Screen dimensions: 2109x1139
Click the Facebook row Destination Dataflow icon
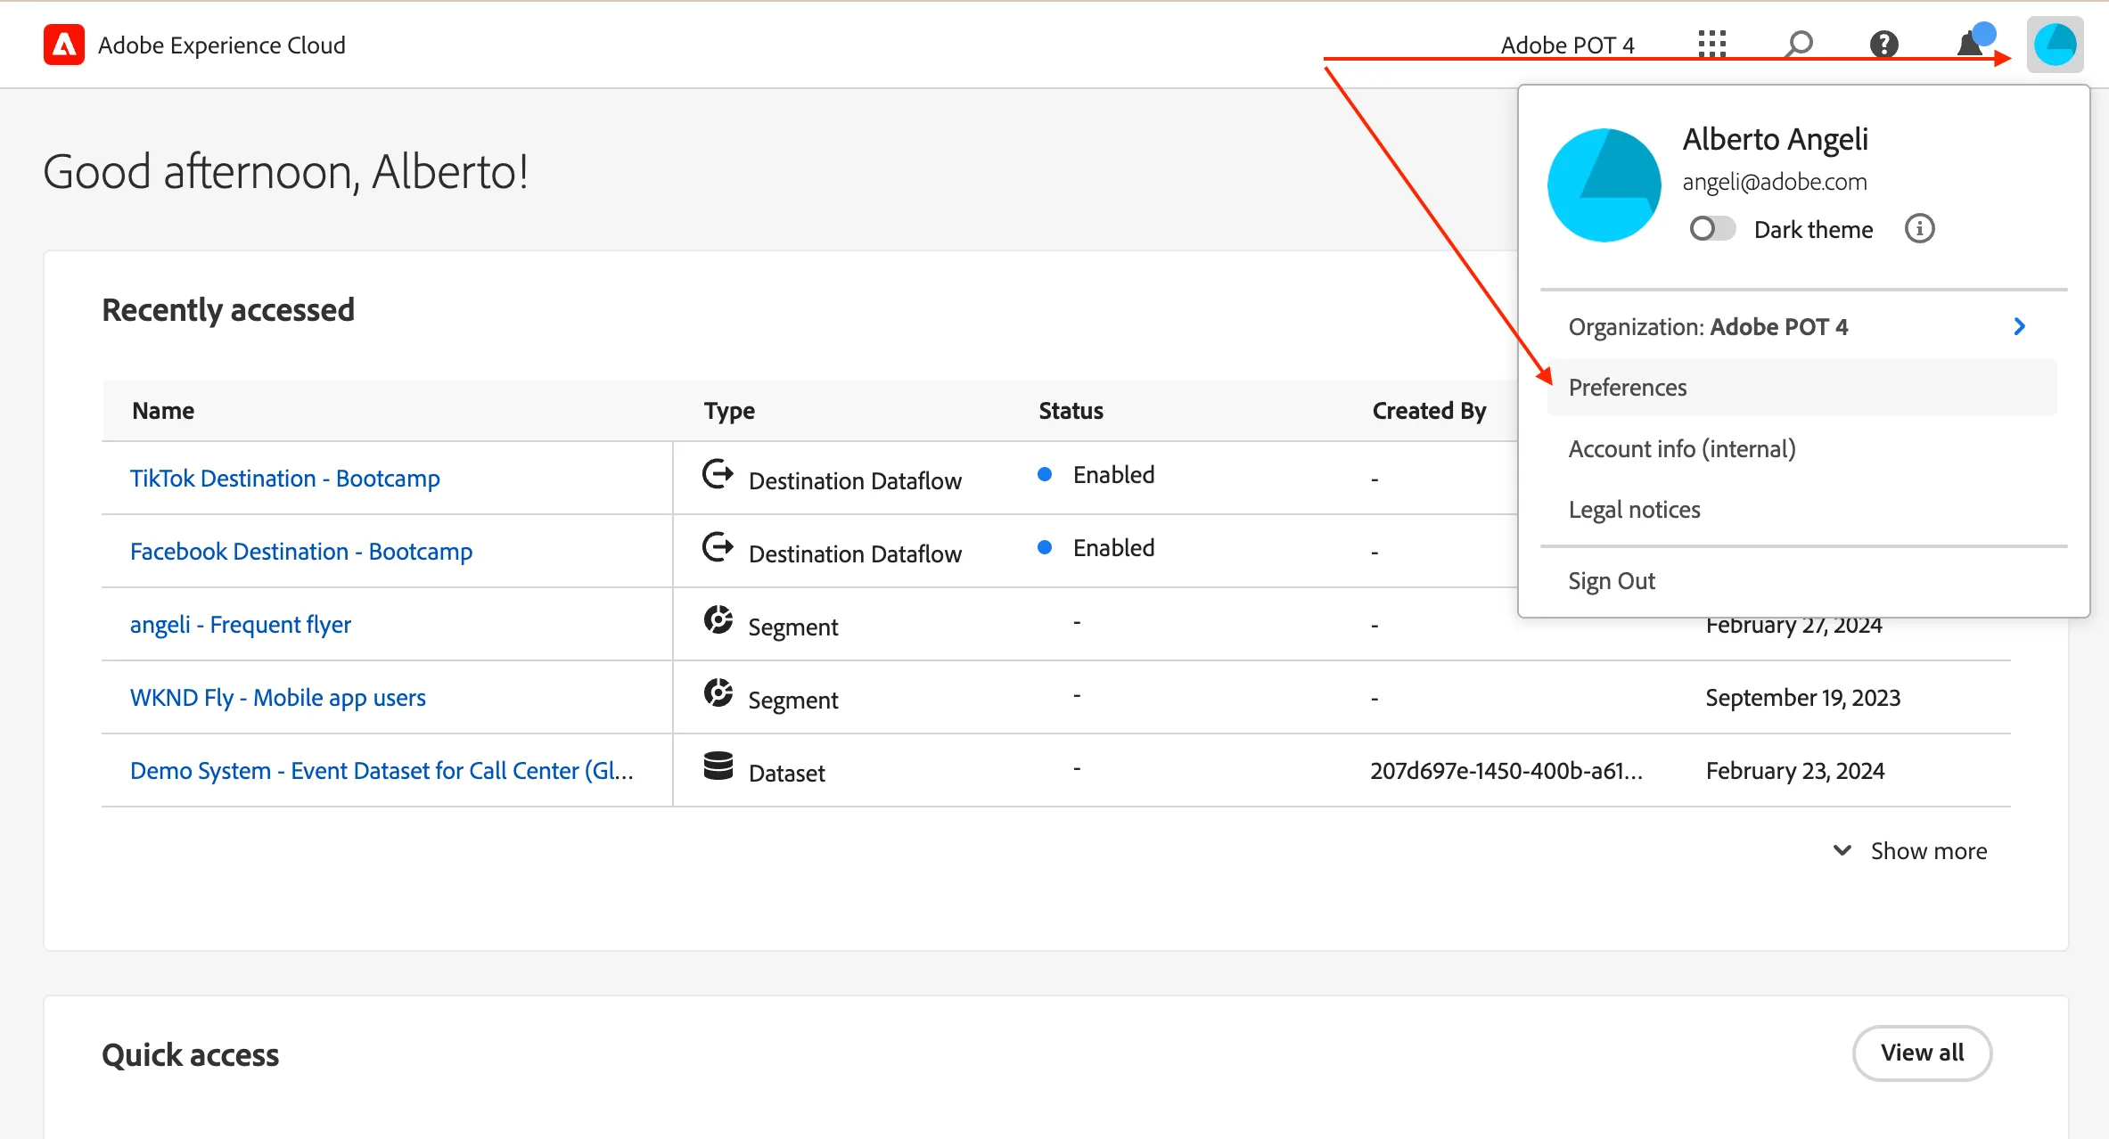(x=718, y=548)
